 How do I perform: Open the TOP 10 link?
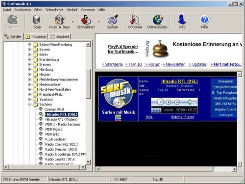point(133,64)
